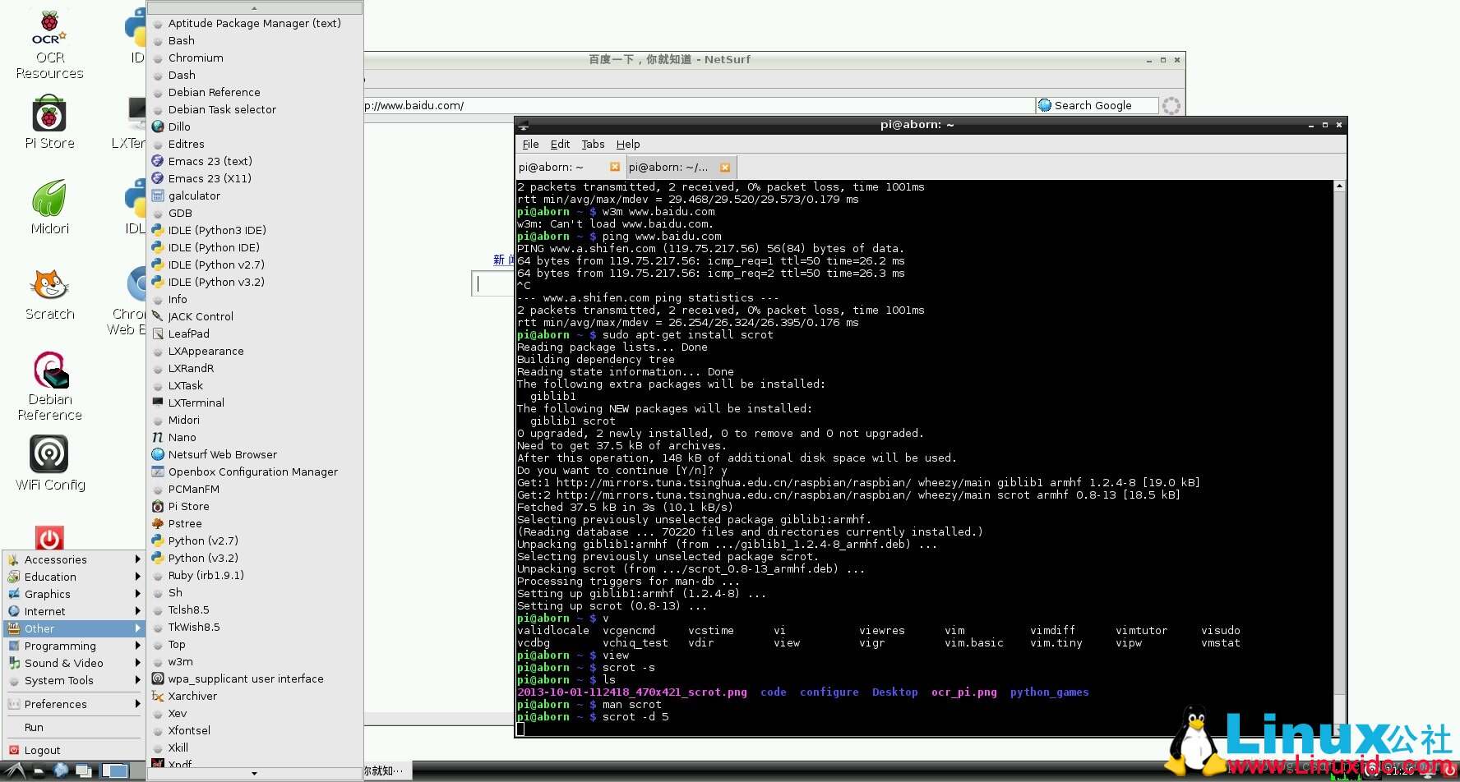
Task: Open the WiFi Config desktop icon
Action: pos(49,462)
